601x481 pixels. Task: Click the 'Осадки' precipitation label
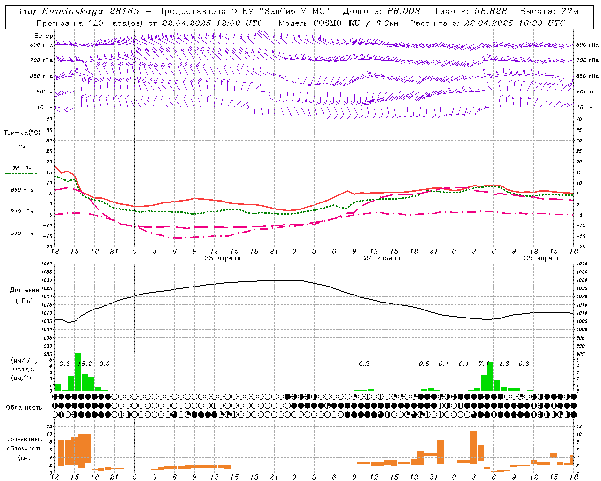[x=24, y=369]
